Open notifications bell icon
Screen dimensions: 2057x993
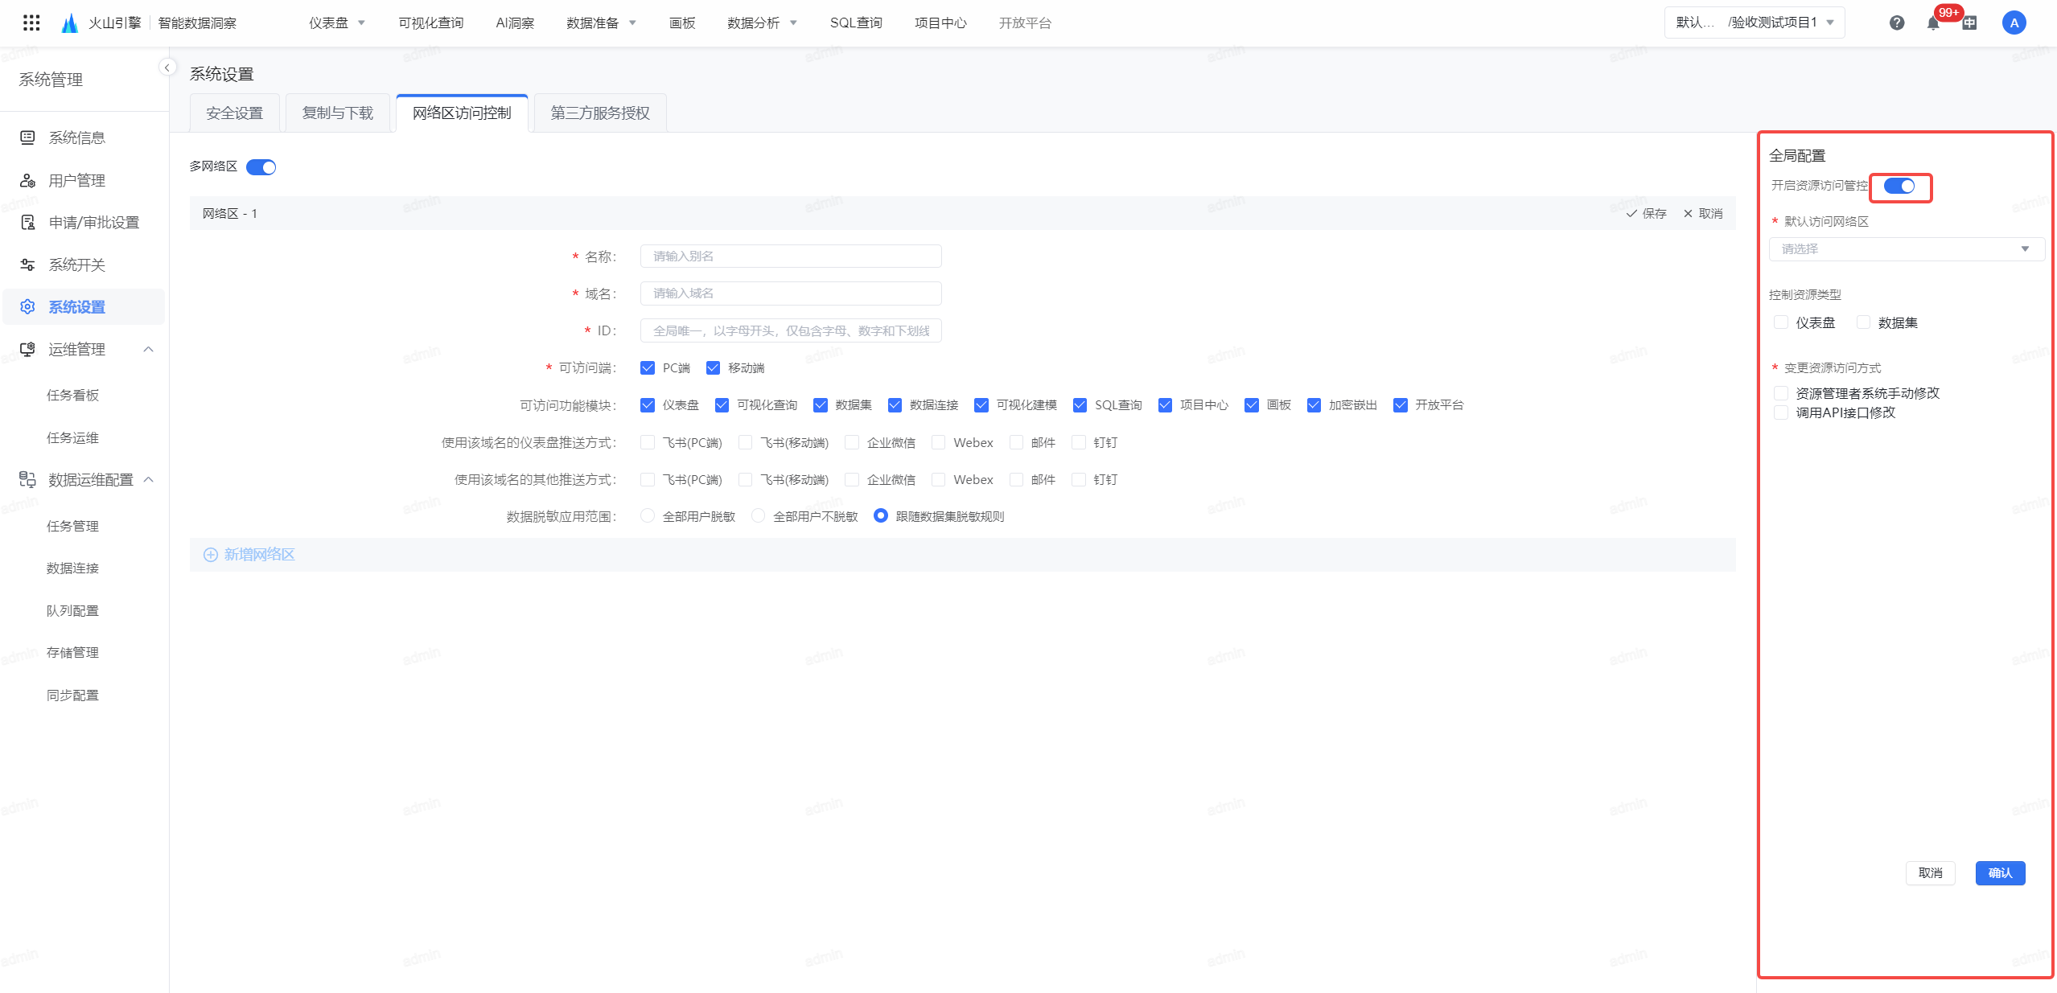tap(1934, 23)
